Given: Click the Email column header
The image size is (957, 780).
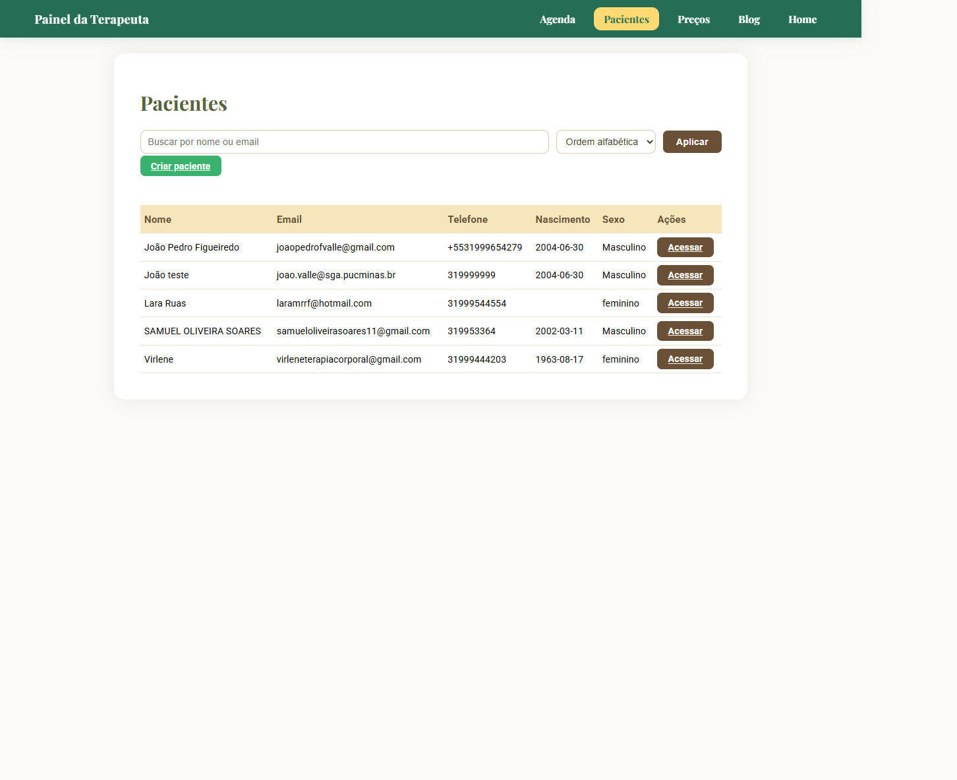Looking at the screenshot, I should point(289,220).
